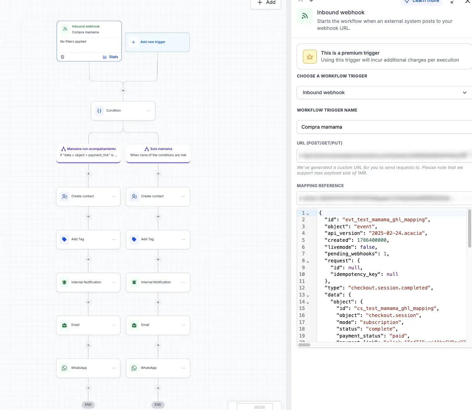Screen dimensions: 472x410
Task: Open left branch Add Tag action
Action: pos(88,239)
